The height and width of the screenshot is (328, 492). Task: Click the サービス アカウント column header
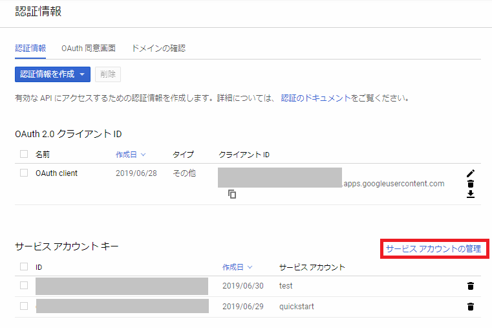pyautogui.click(x=312, y=267)
